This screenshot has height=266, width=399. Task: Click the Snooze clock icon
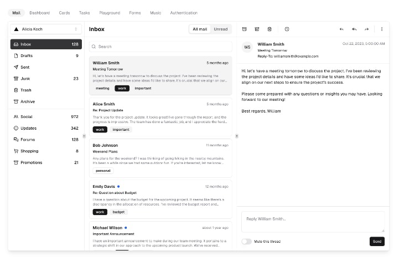click(x=287, y=29)
